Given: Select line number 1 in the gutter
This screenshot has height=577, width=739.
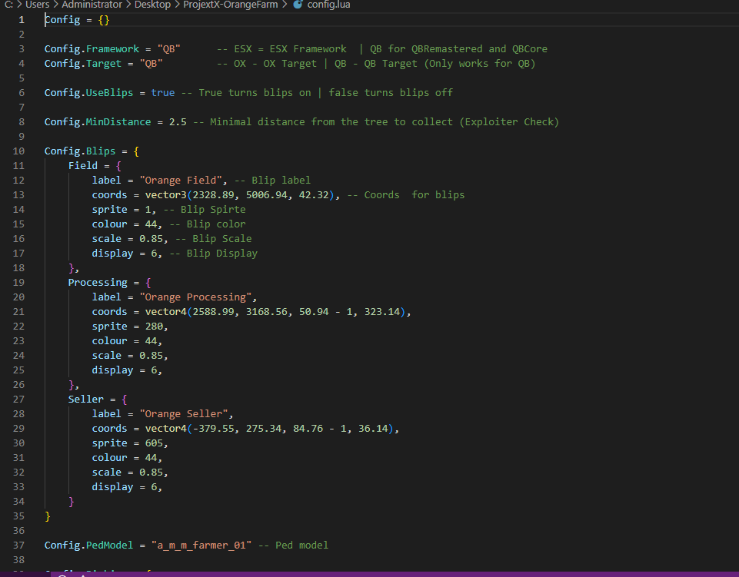Looking at the screenshot, I should pos(22,20).
